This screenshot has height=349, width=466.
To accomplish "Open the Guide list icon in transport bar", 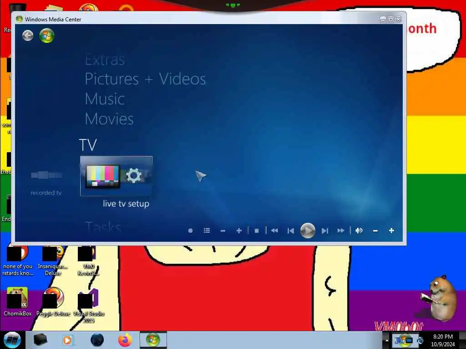I will click(x=207, y=230).
